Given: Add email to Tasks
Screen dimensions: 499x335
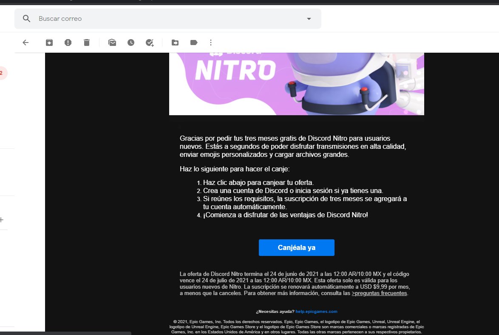Looking at the screenshot, I should 150,43.
